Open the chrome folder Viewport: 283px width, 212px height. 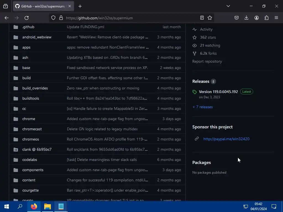[x=29, y=119]
